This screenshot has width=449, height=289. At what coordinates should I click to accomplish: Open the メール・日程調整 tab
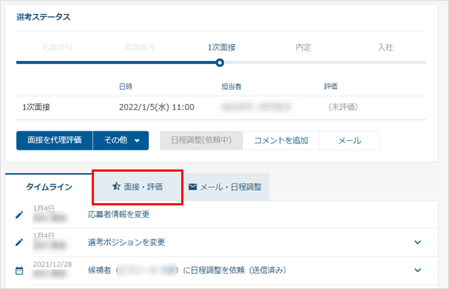click(x=226, y=187)
